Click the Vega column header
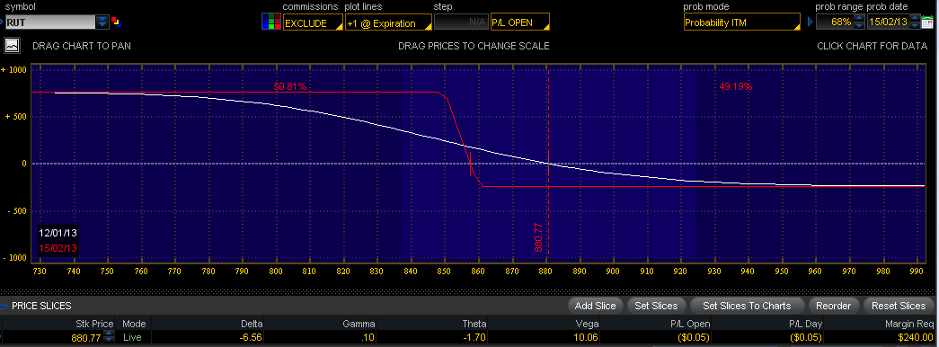This screenshot has height=347, width=939. coord(588,323)
